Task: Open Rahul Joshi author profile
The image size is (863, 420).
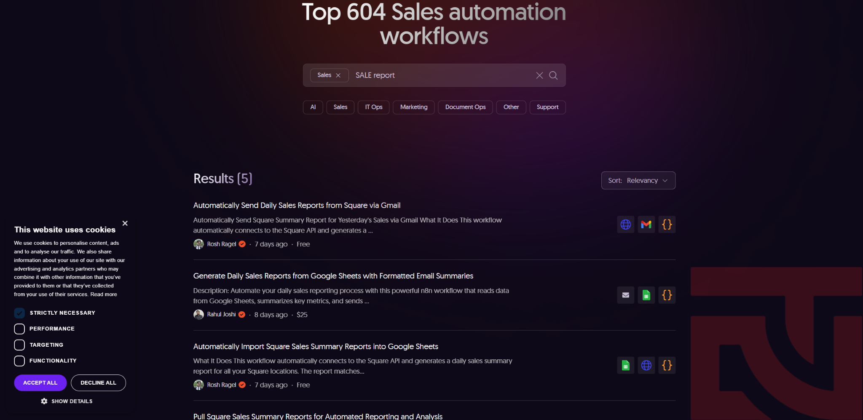Action: 221,315
